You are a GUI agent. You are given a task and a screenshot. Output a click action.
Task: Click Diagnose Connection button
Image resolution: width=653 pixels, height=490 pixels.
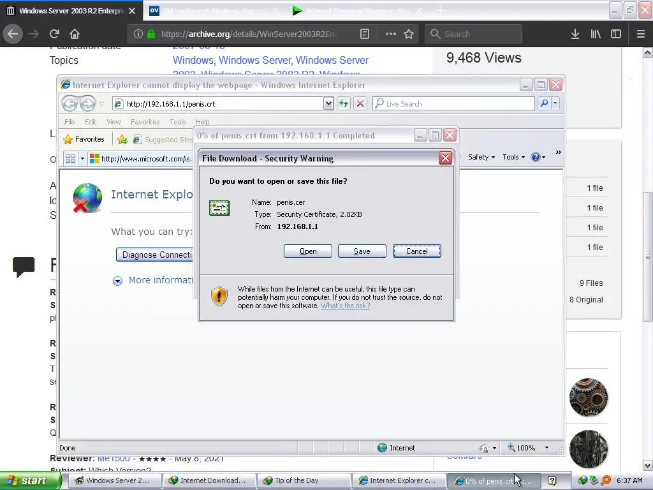tap(155, 255)
